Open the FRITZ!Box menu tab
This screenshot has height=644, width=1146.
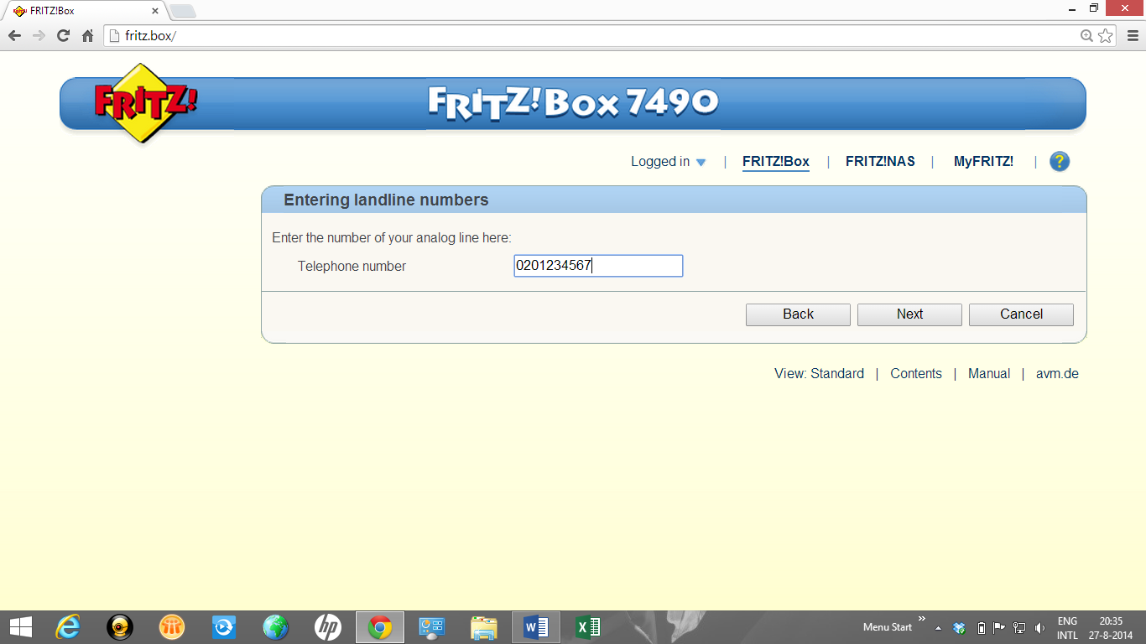click(x=776, y=162)
